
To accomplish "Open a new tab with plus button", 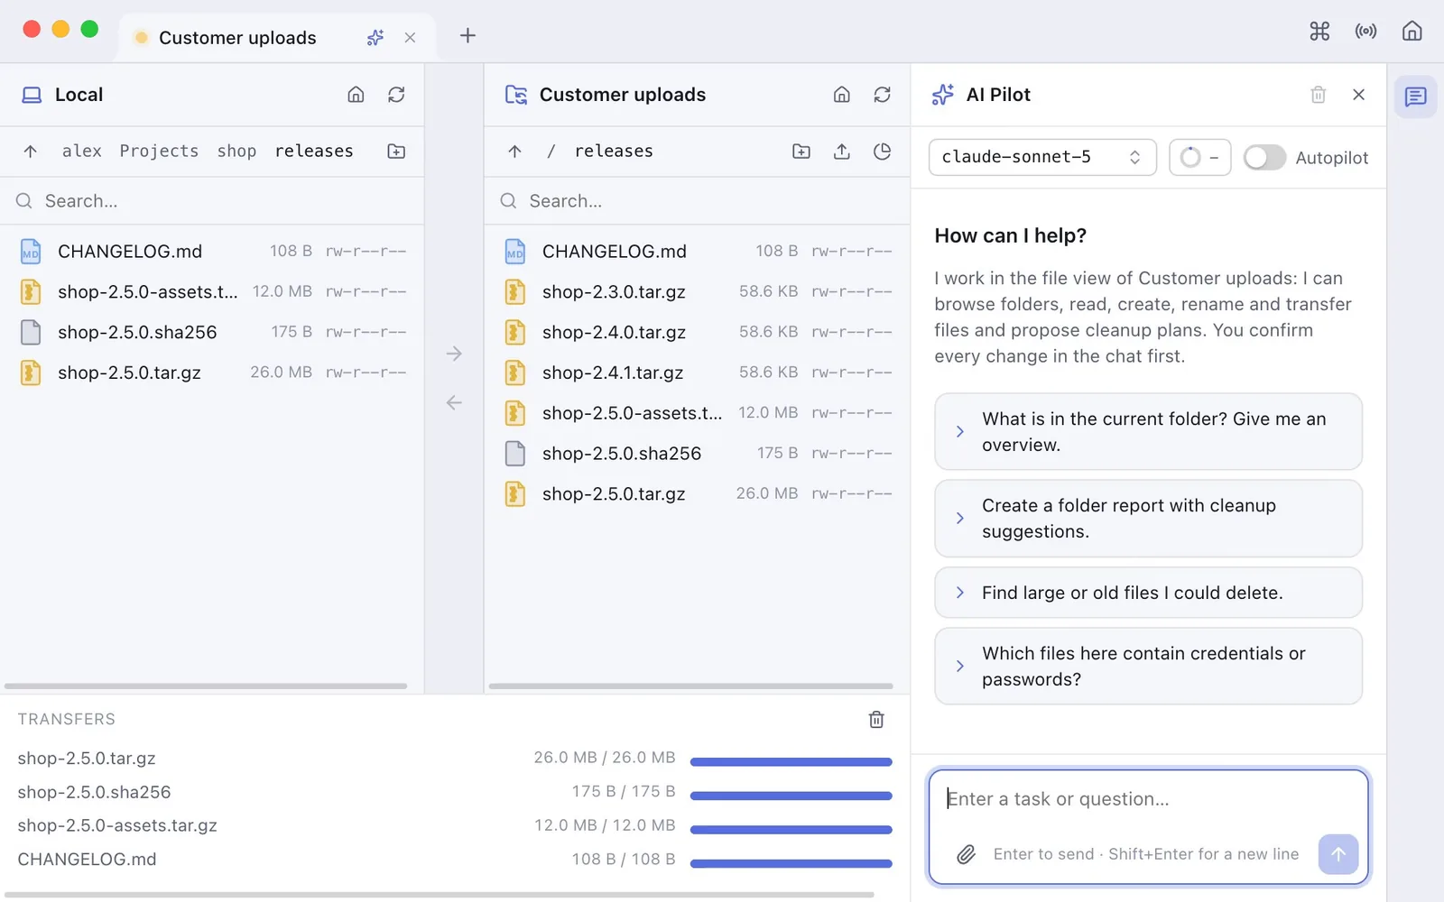I will [467, 36].
